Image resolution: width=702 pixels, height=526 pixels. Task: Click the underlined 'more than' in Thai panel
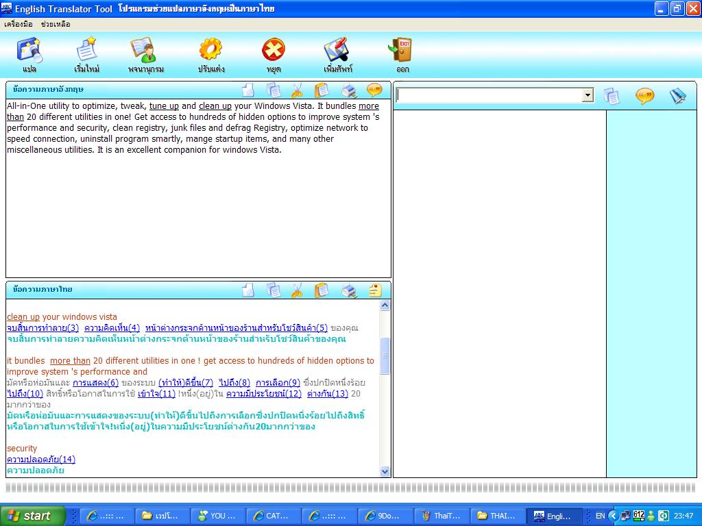coord(70,361)
